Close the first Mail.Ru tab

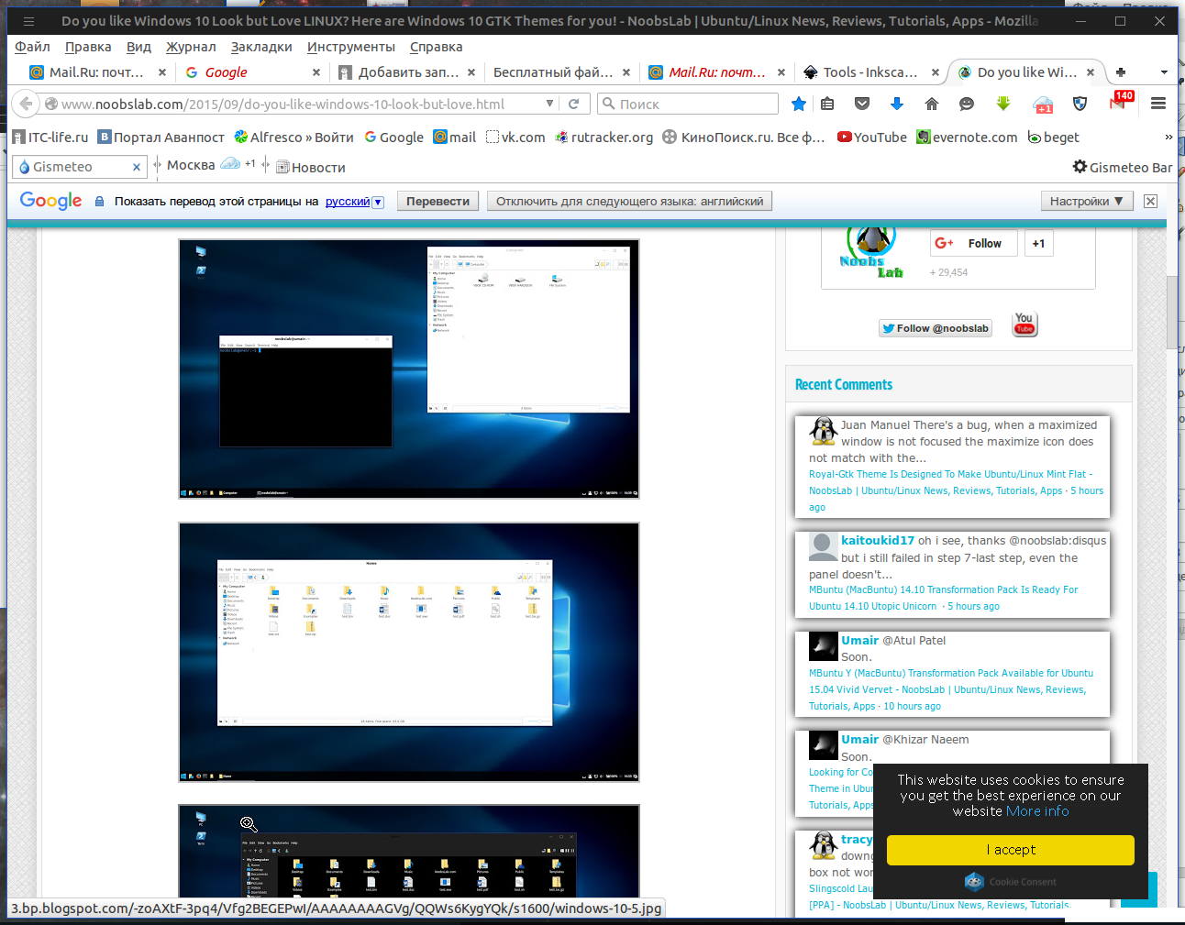coord(162,72)
